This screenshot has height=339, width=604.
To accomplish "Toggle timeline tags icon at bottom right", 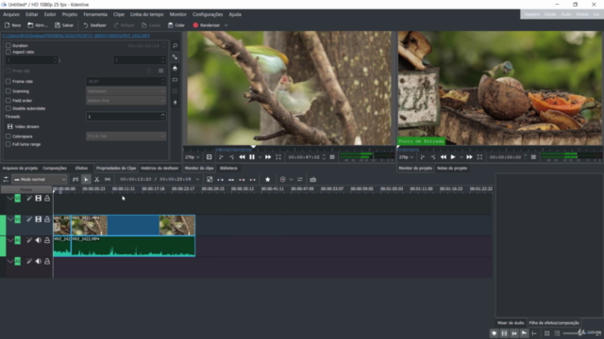I will tap(495, 333).
